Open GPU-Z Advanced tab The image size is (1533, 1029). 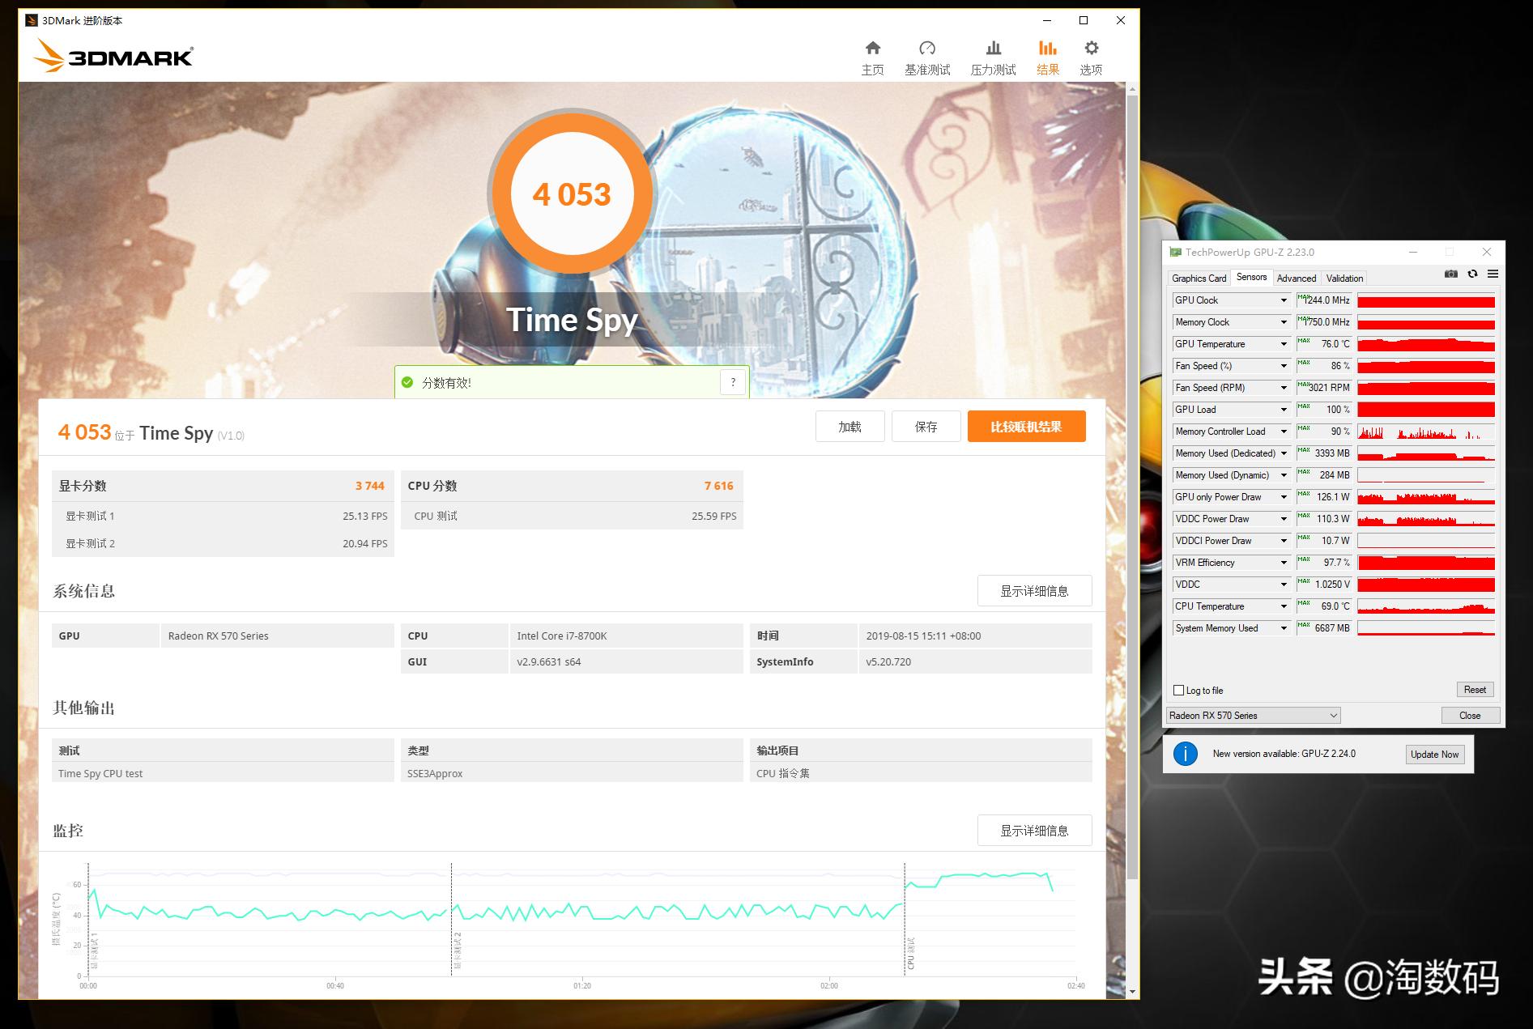coord(1297,278)
